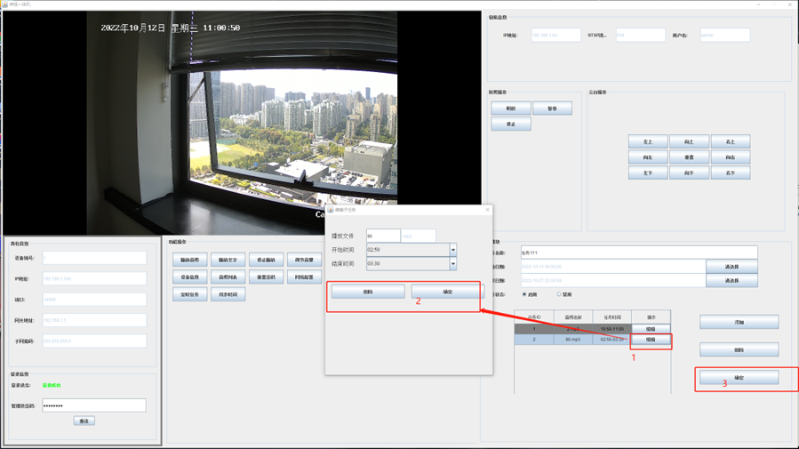Viewport: 799px width, 449px height.
Task: Click 请选择 beside the end date field
Action: (x=731, y=281)
